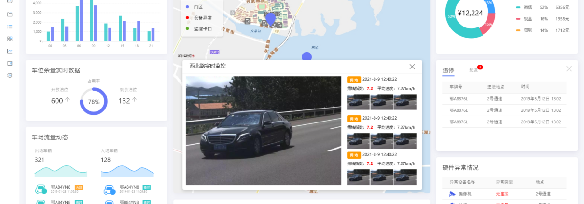This screenshot has width=584, height=204.
Task: Click the 78% occupancy ring gauge
Action: tap(94, 102)
